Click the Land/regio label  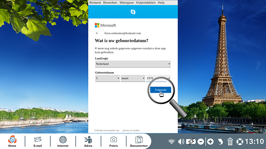(101, 58)
